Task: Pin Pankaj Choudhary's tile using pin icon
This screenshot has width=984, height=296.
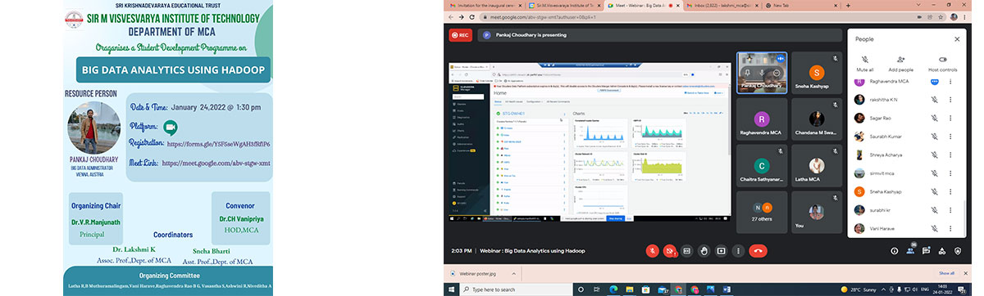Action: [x=748, y=73]
